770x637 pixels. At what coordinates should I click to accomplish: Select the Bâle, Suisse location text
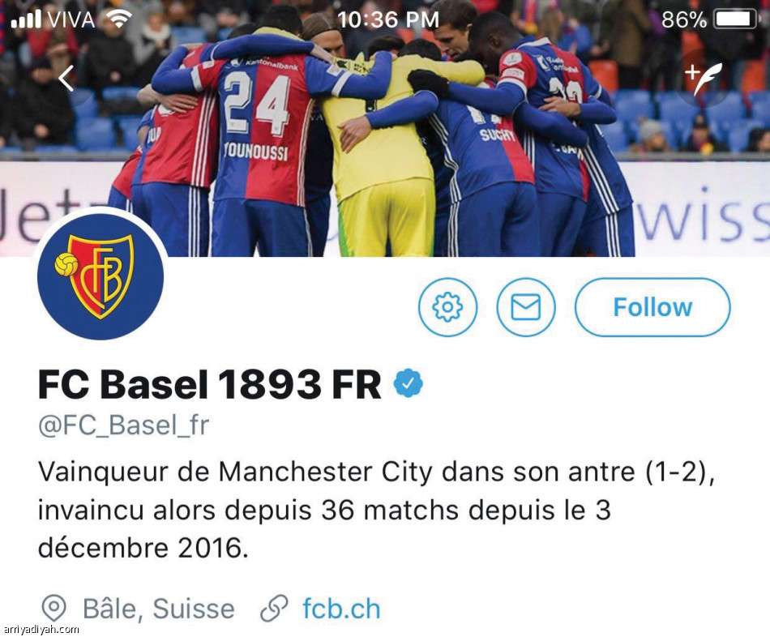159,609
